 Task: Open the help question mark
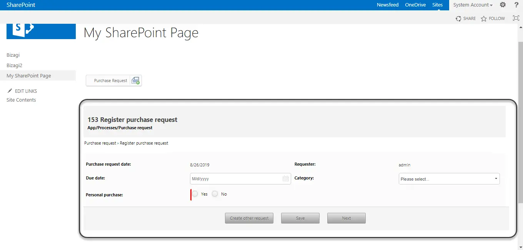coord(516,5)
